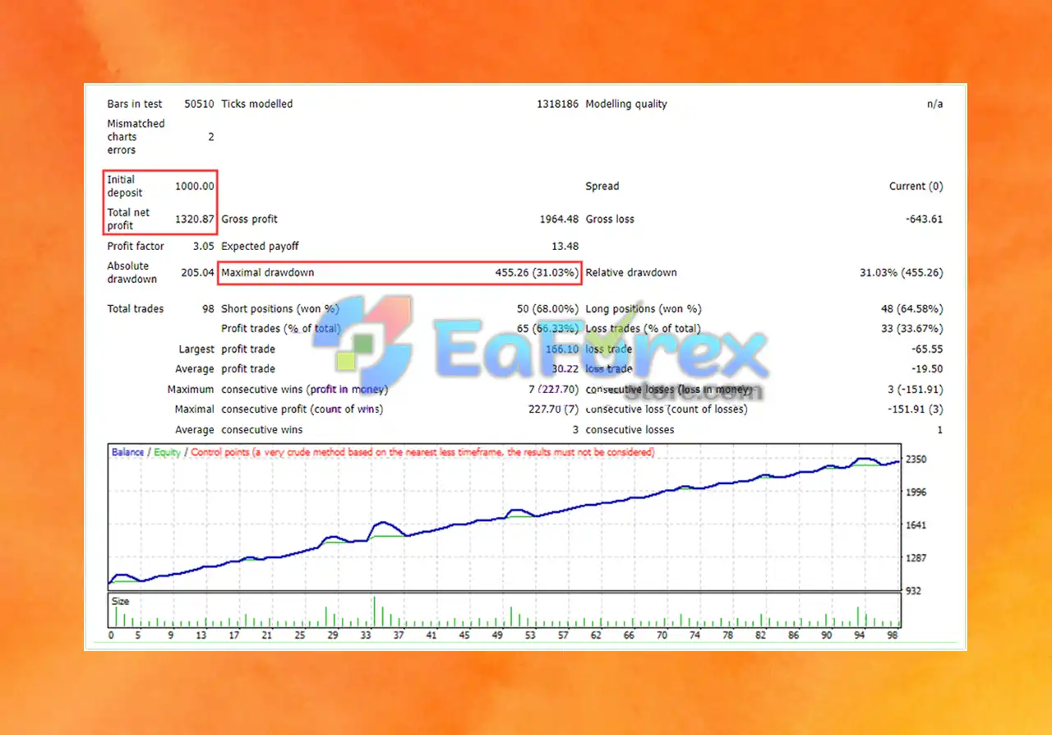
Task: Select the Total net profit value 1320.87
Action: click(x=195, y=220)
